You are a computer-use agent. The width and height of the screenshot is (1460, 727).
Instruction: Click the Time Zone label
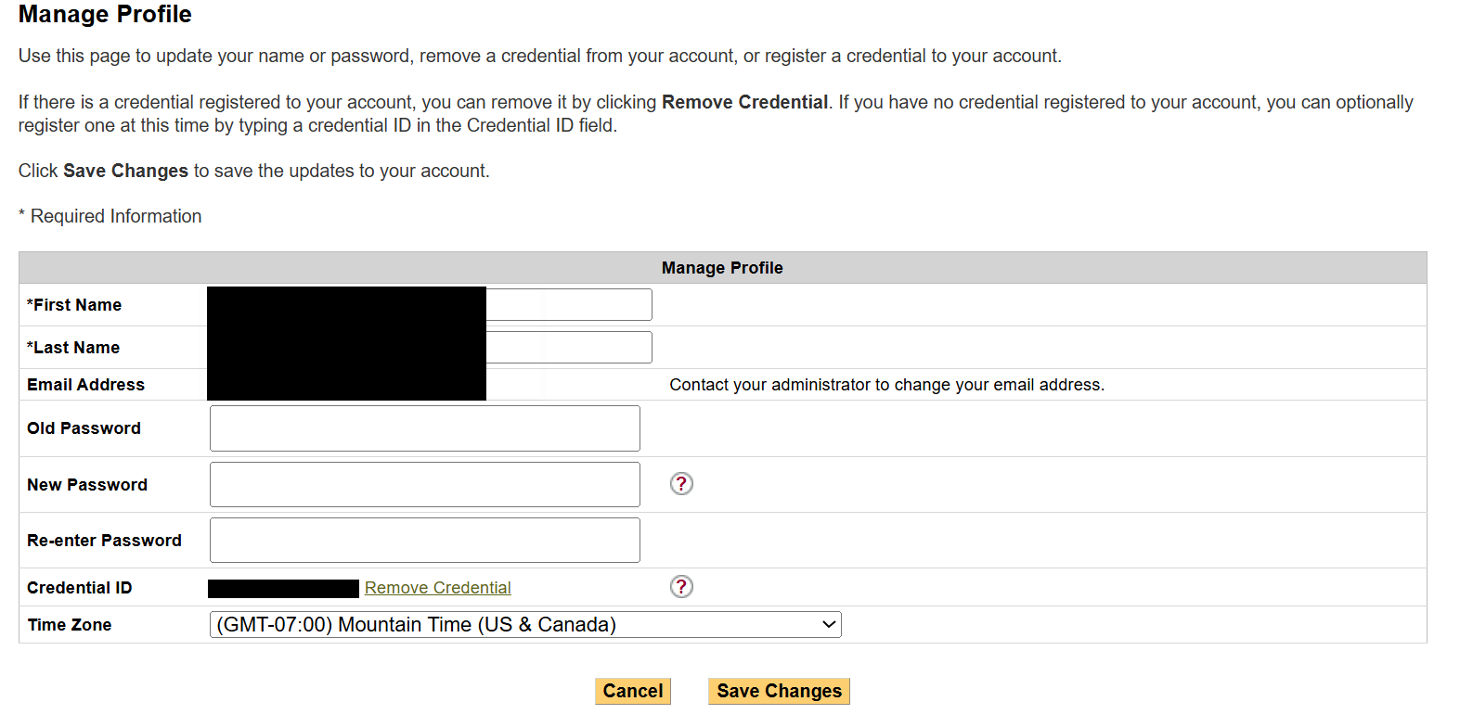(70, 625)
